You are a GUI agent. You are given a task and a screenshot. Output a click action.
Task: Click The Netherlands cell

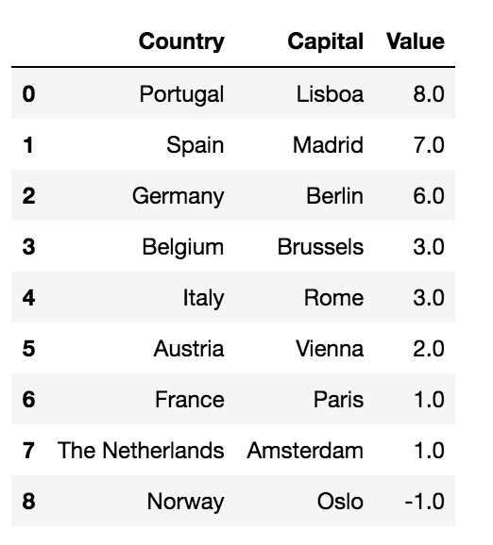(141, 451)
